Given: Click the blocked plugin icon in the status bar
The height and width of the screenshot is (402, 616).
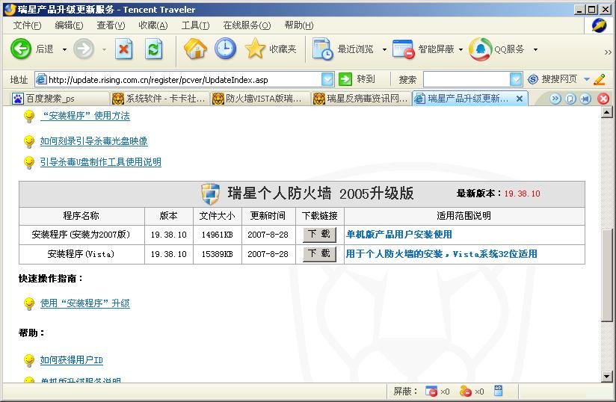Looking at the screenshot, I should click(465, 391).
